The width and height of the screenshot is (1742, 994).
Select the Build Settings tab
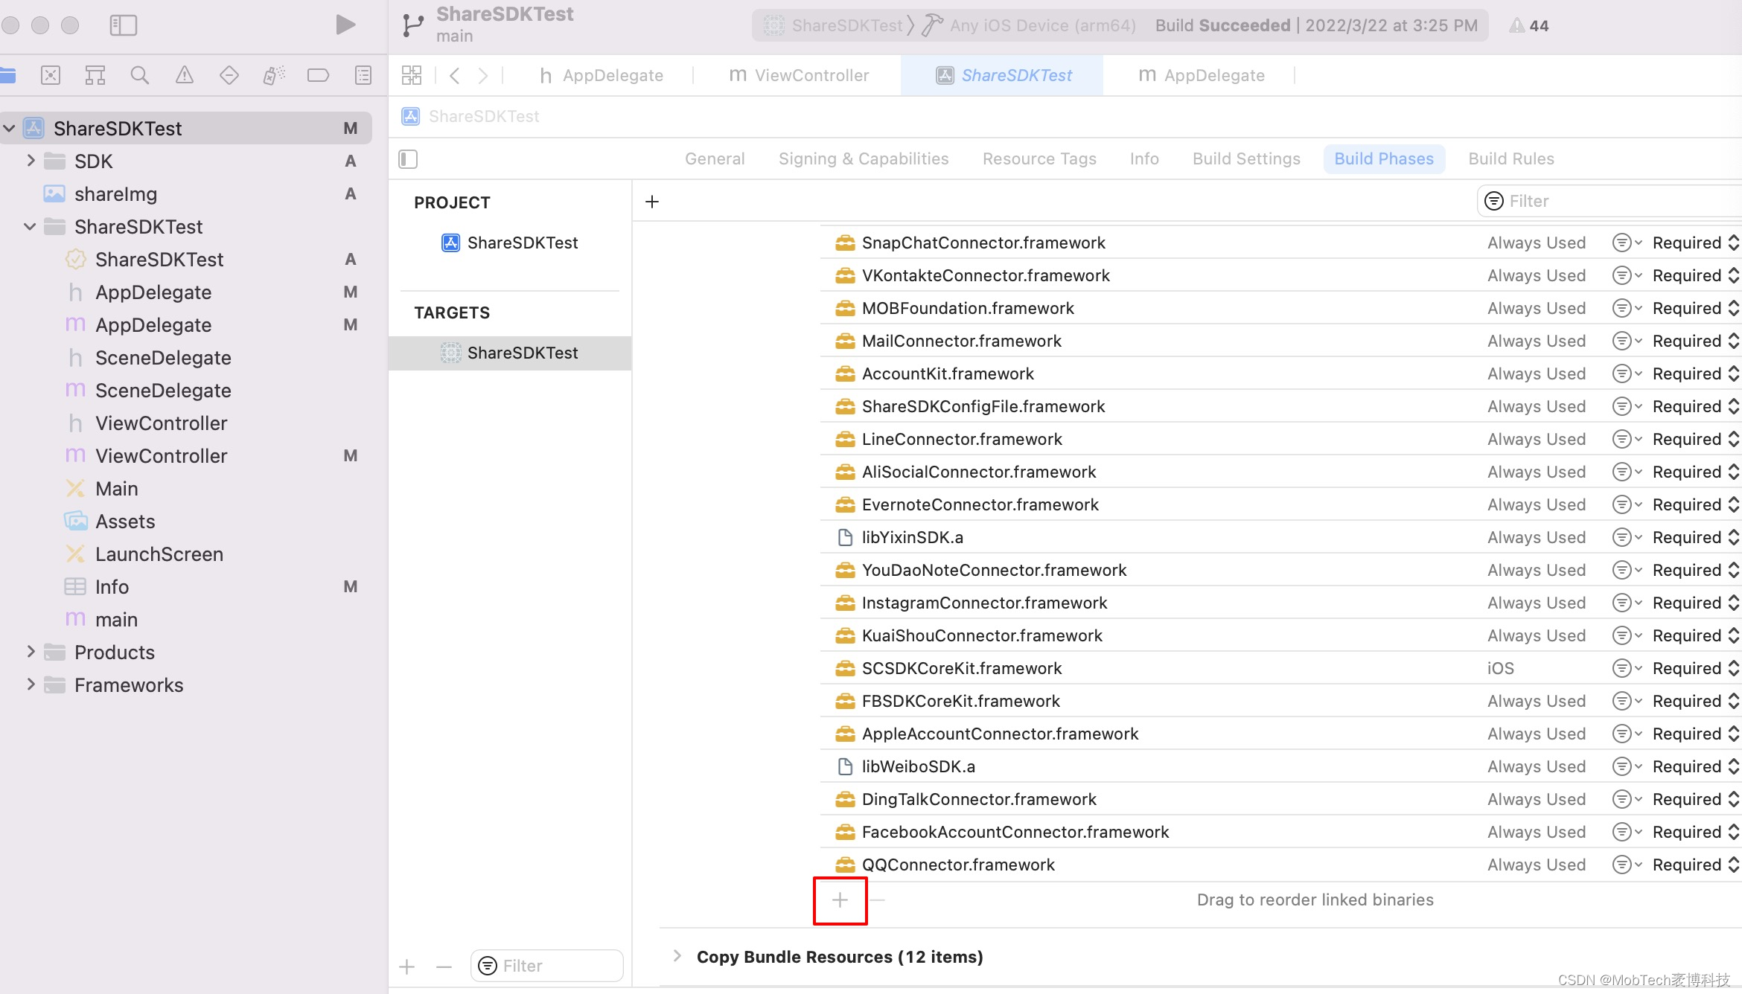pos(1245,158)
